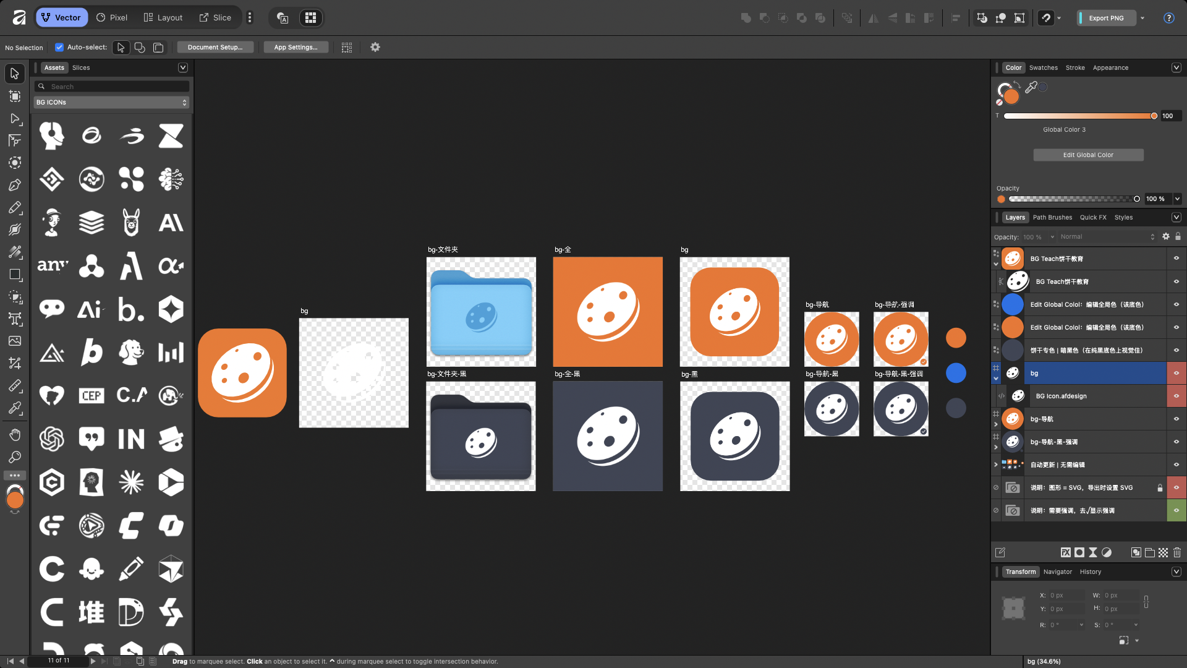Expand the 自动更新 layer group

[995, 465]
